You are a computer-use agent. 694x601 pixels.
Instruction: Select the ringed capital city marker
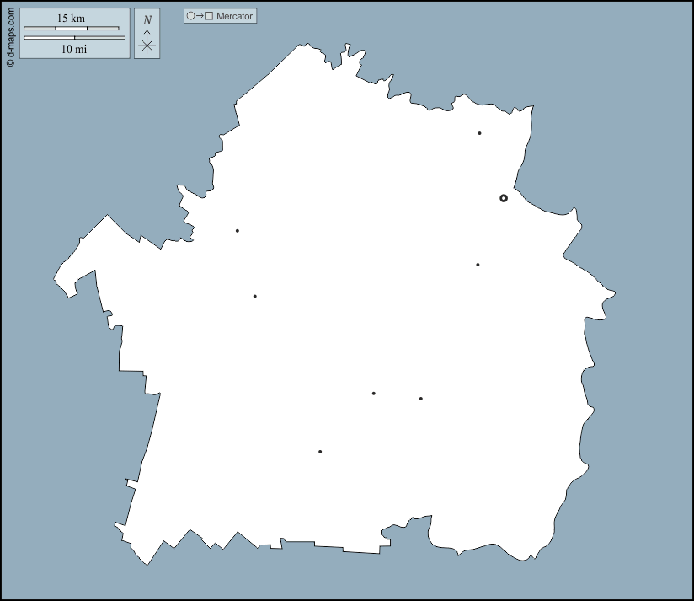click(x=504, y=198)
